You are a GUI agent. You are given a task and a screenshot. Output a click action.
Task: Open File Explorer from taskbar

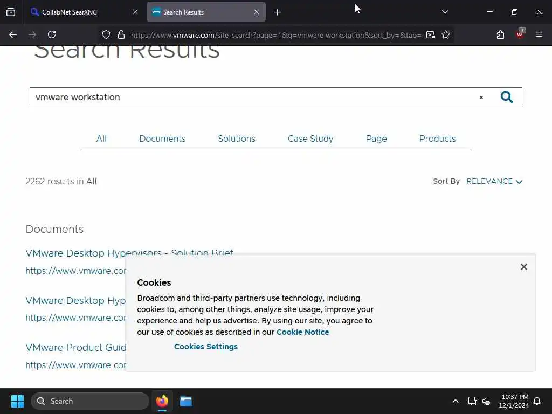point(186,401)
